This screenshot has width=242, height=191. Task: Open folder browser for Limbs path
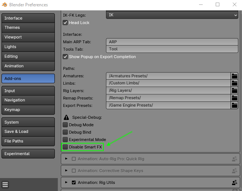point(234,83)
